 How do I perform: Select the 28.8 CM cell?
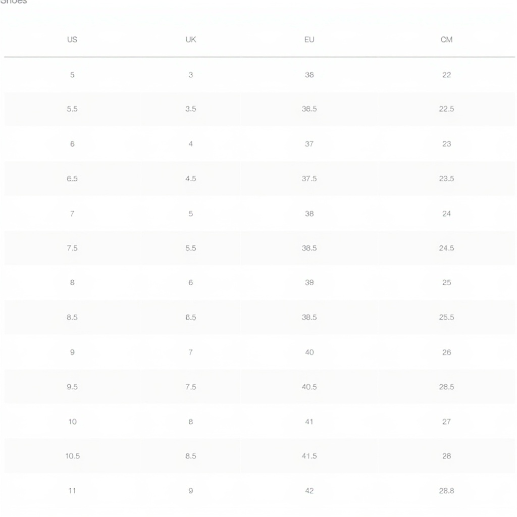(x=446, y=491)
